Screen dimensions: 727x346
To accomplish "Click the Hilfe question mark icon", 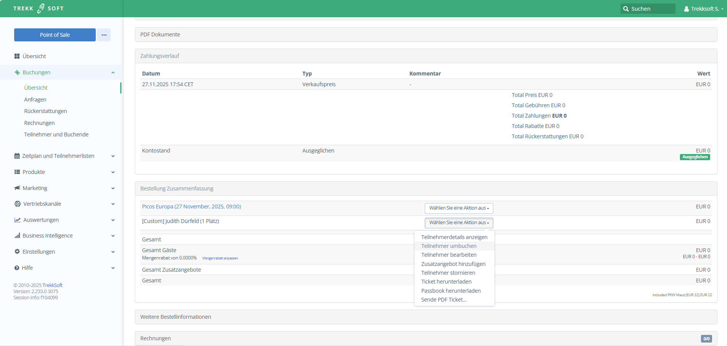I will [x=17, y=268].
